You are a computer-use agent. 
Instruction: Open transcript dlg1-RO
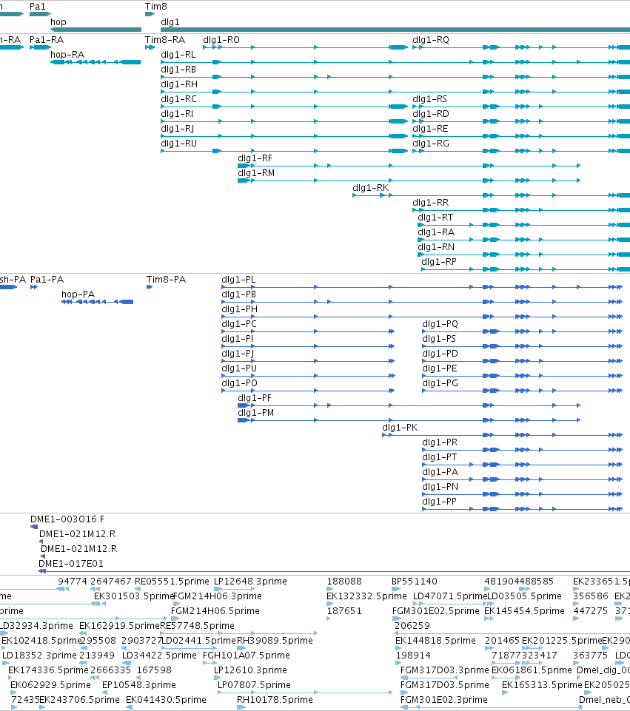(x=305, y=47)
